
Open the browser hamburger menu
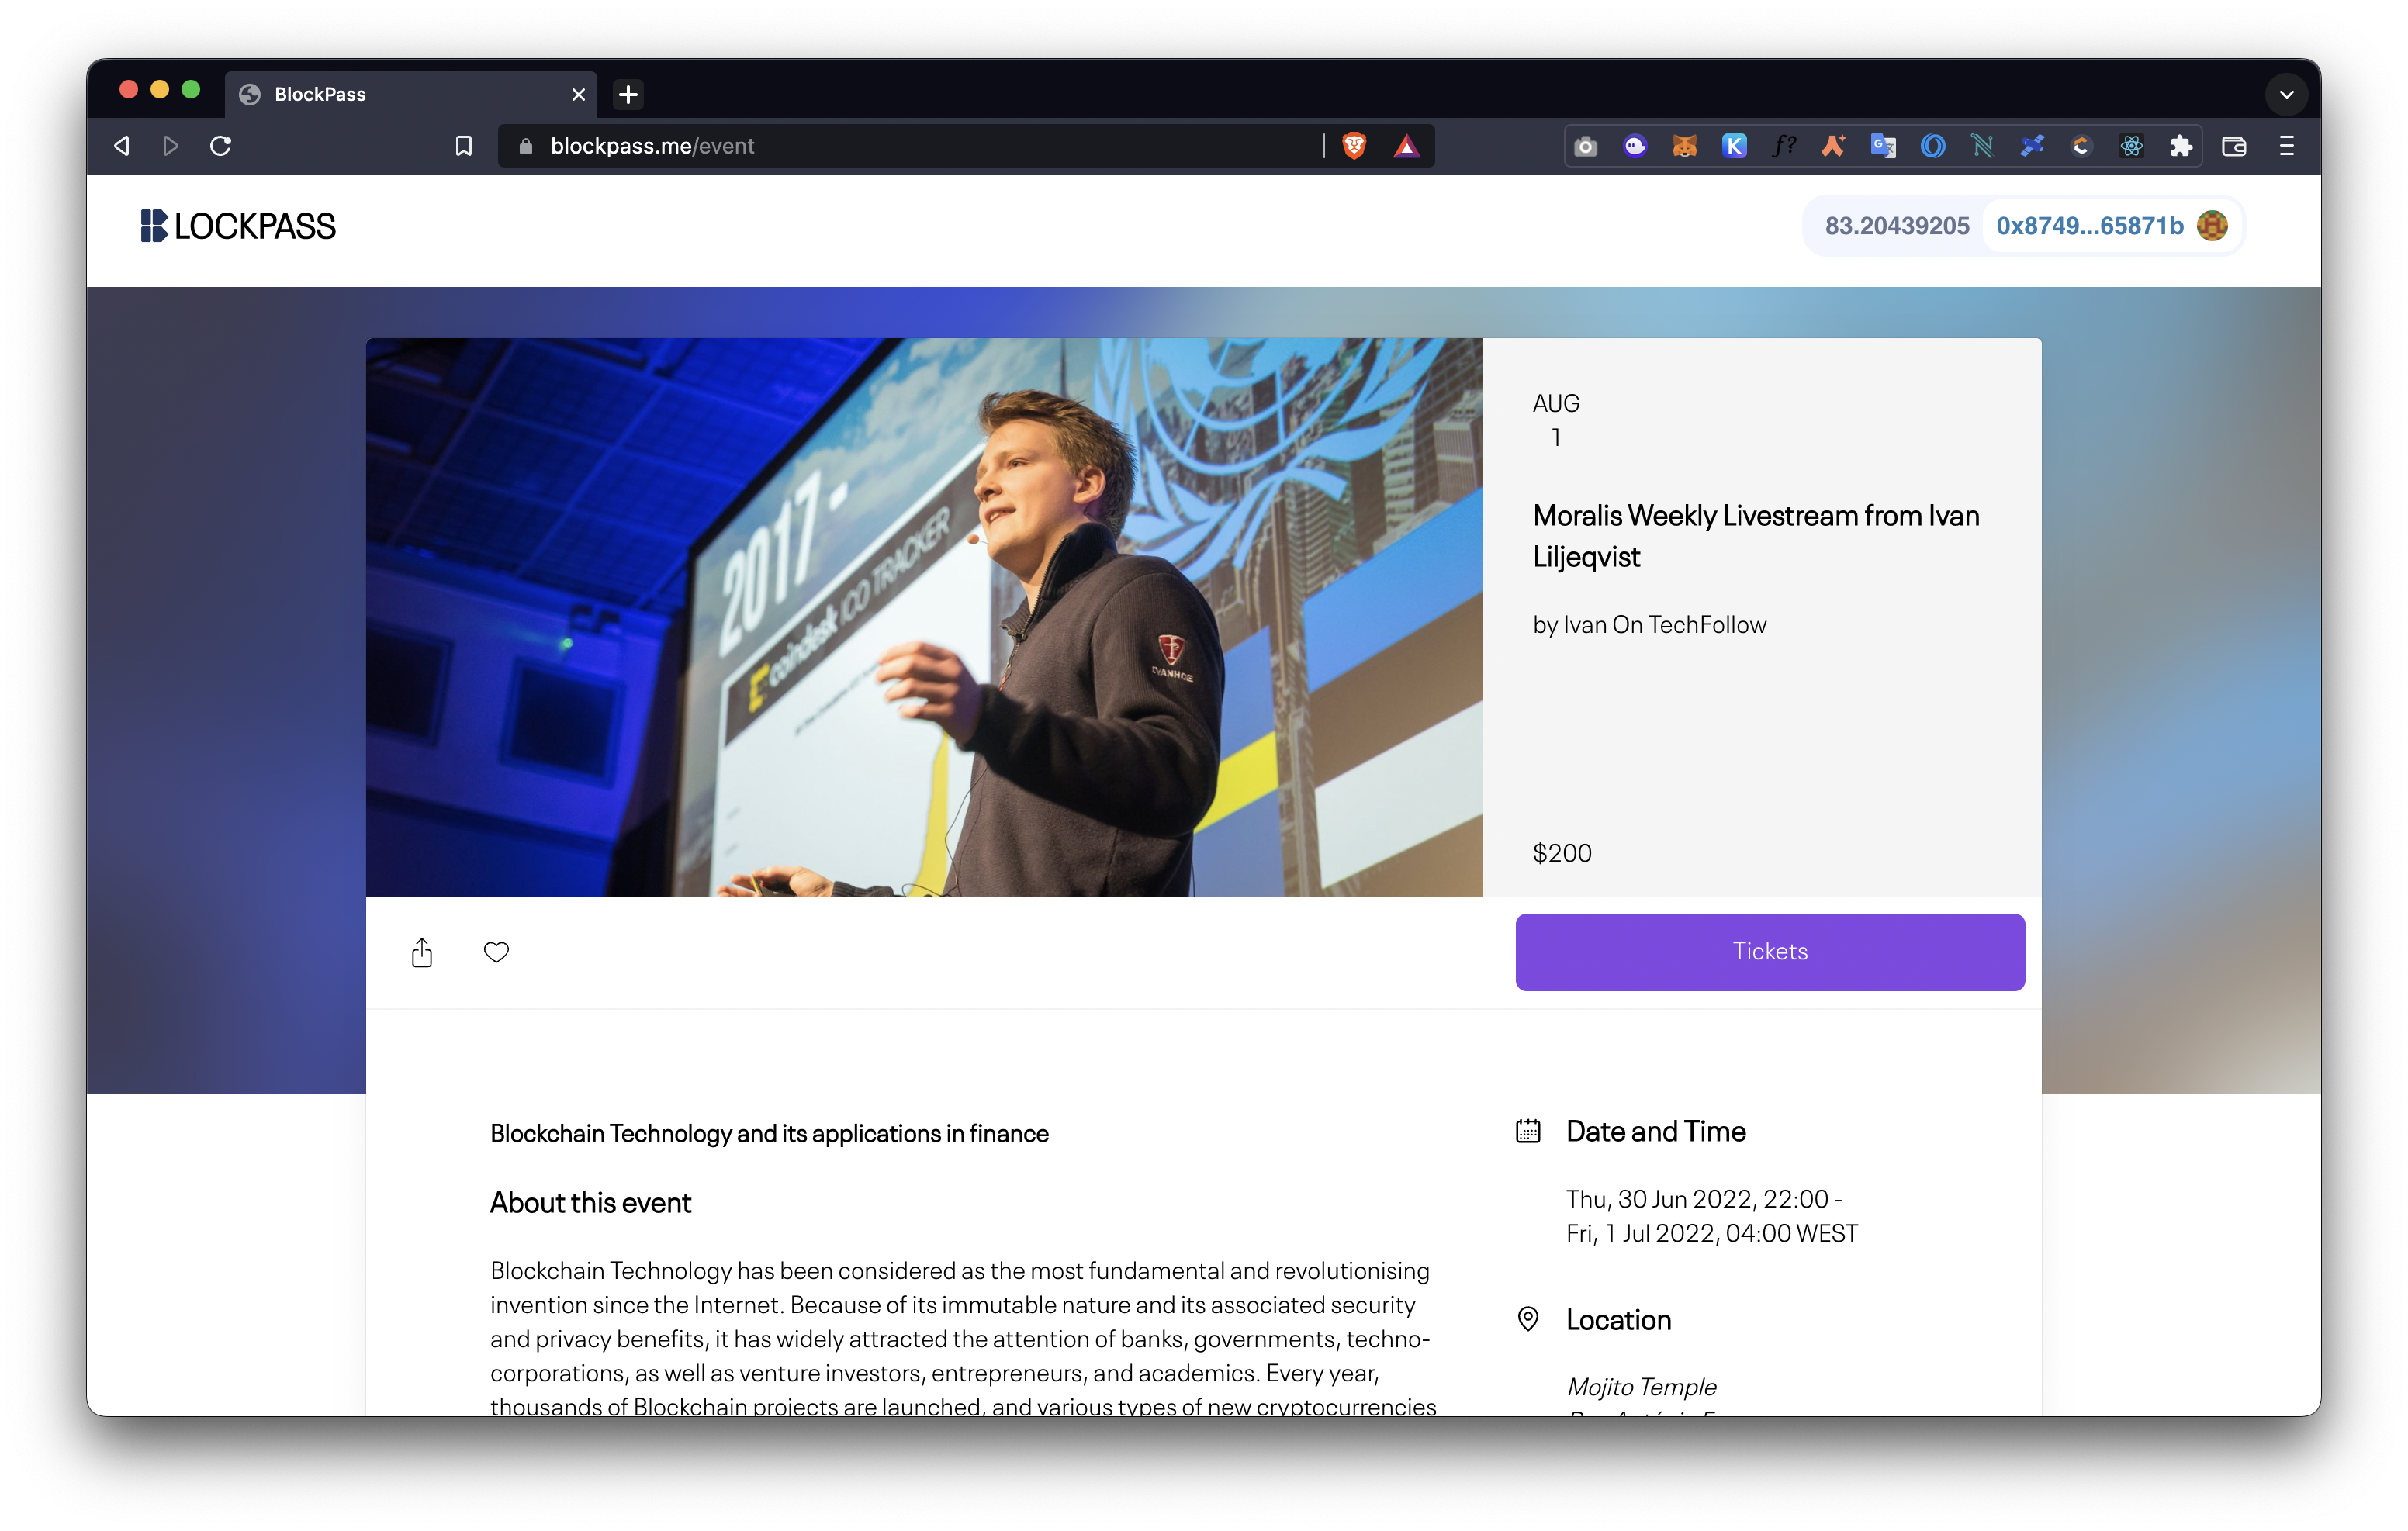[2286, 146]
